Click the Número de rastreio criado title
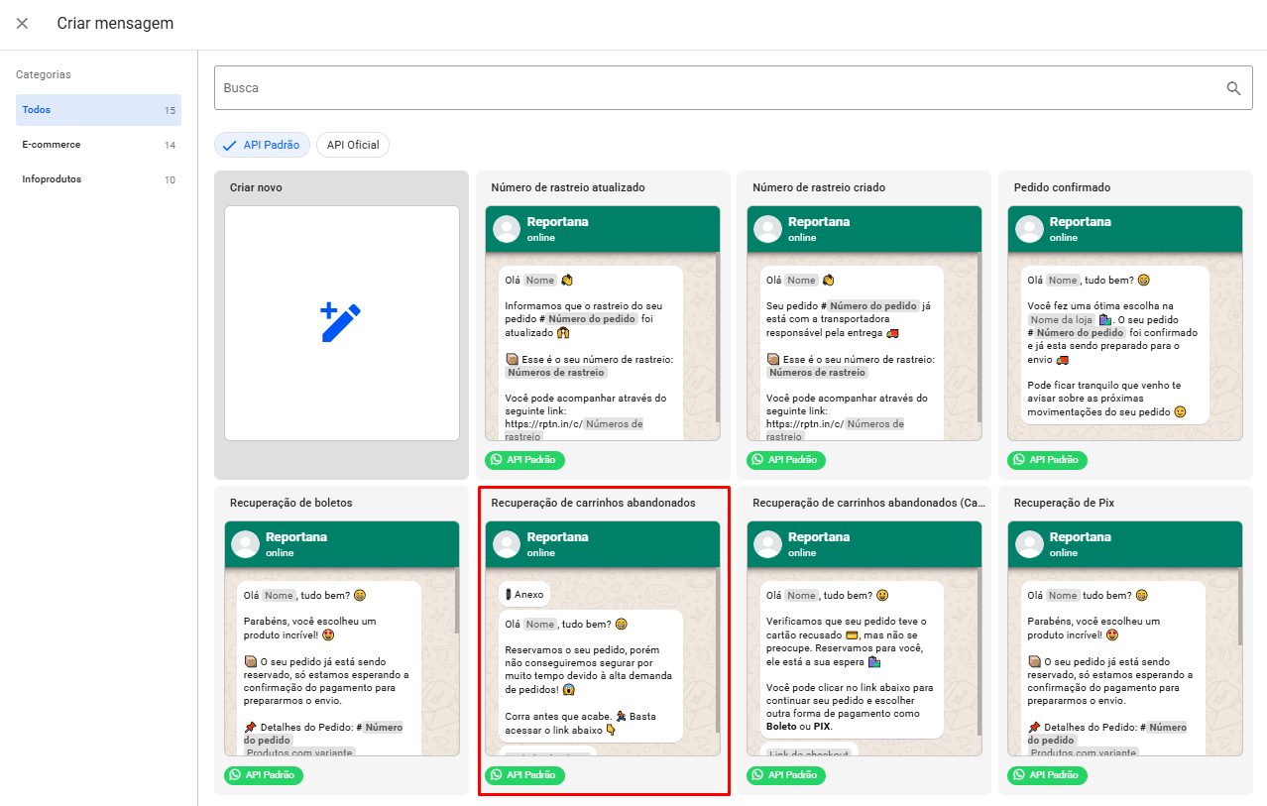The height and width of the screenshot is (806, 1267). click(x=819, y=187)
